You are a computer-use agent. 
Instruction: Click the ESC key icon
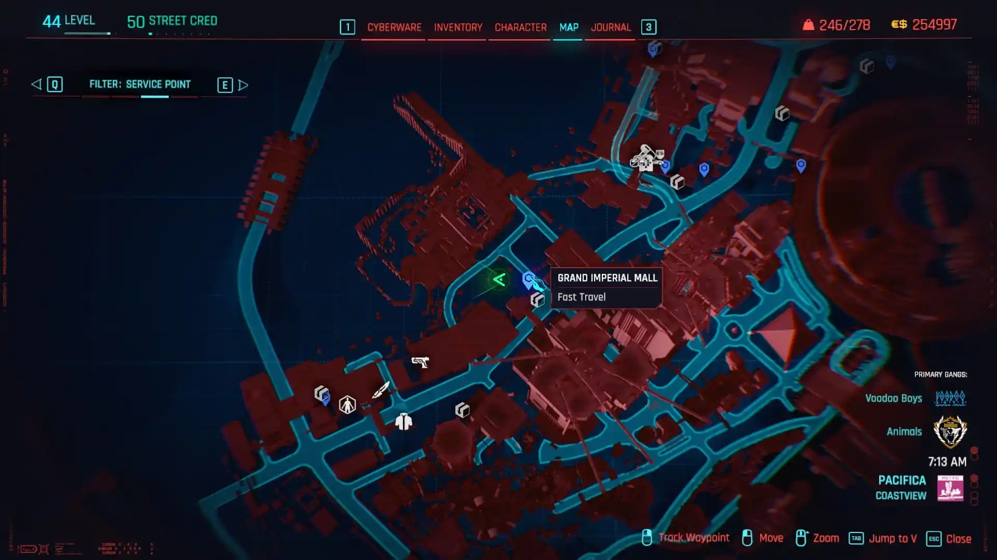pos(934,539)
